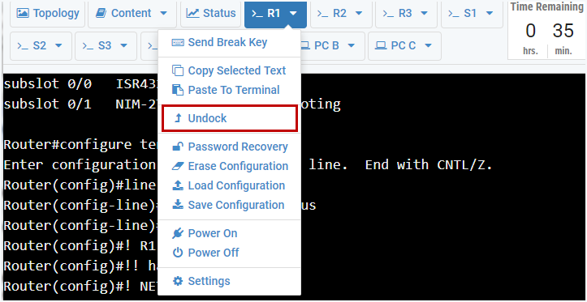This screenshot has height=302, width=587.
Task: Open the R3 console dropdown
Action: tap(406, 14)
